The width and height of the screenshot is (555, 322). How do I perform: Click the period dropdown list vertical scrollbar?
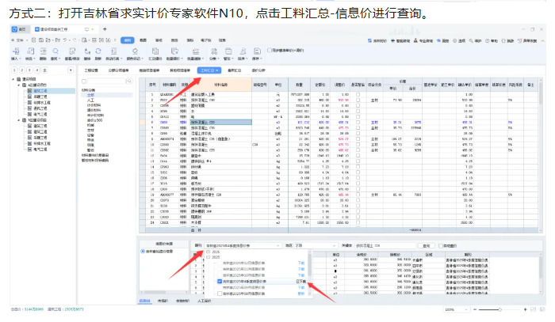point(310,272)
